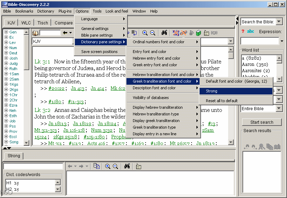Image resolution: width=287 pixels, height=198 pixels.
Task: Open the Entire Bible range dropdown
Action: (279, 108)
